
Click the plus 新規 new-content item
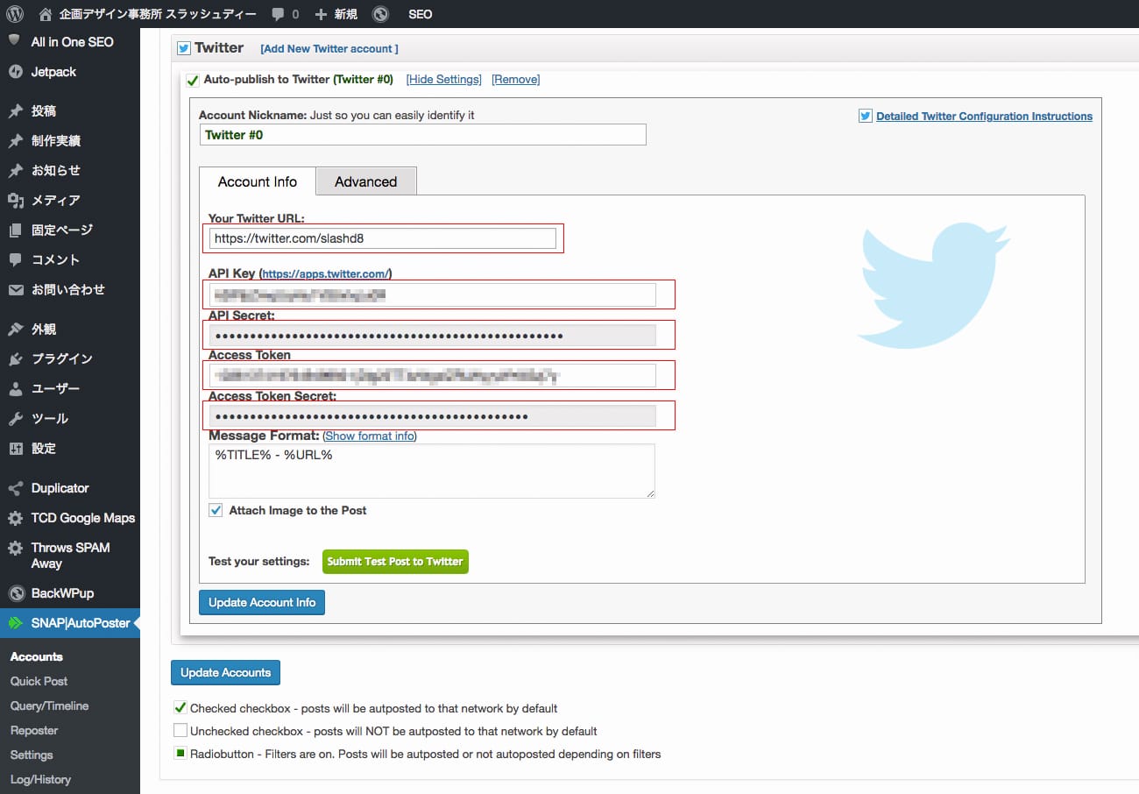pos(336,14)
